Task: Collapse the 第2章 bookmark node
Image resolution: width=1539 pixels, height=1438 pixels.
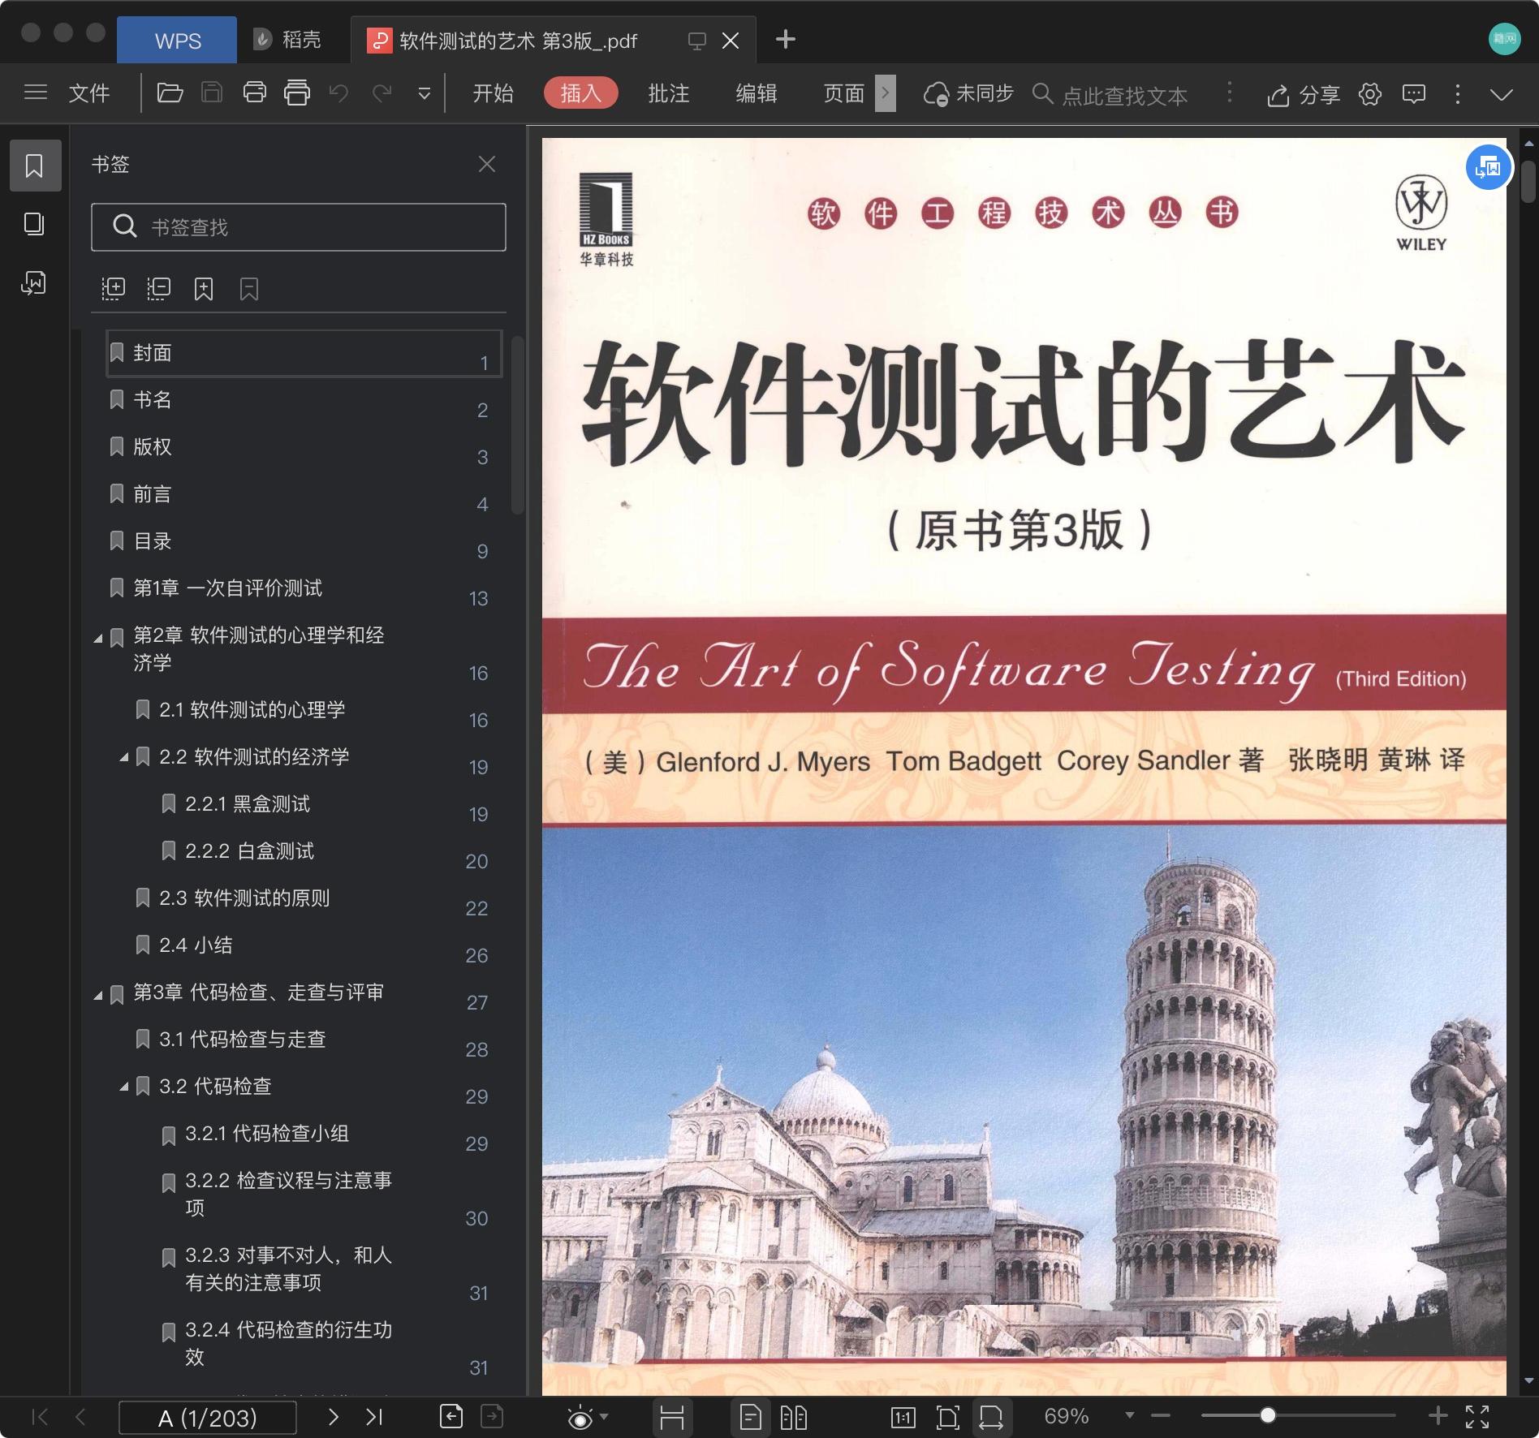Action: 98,639
